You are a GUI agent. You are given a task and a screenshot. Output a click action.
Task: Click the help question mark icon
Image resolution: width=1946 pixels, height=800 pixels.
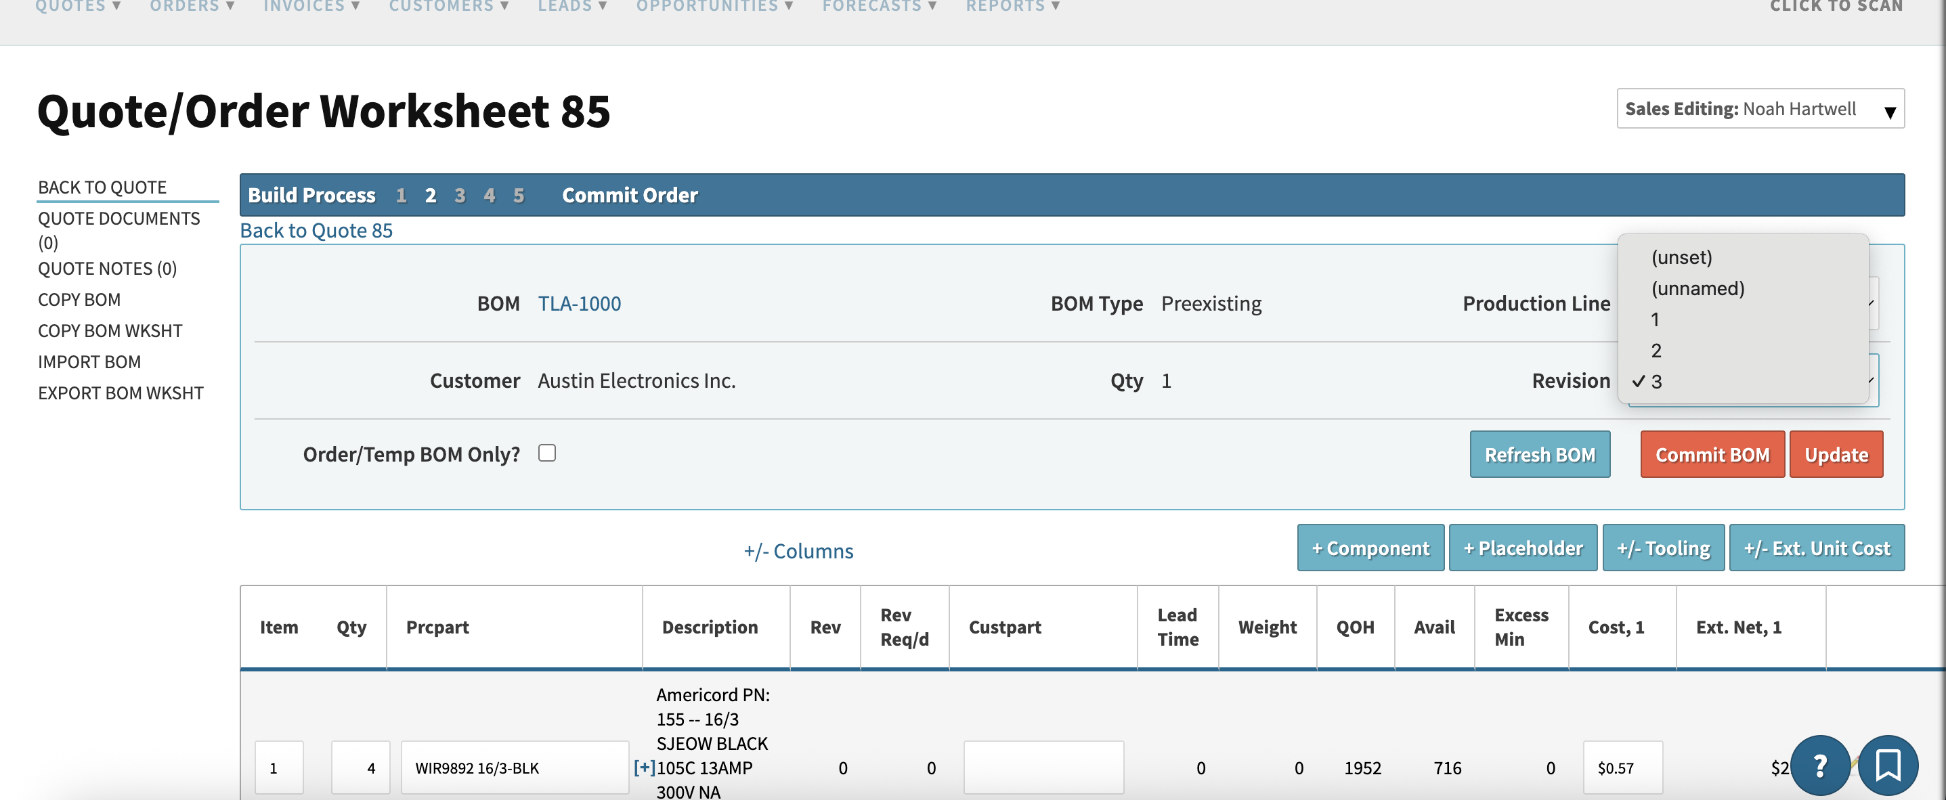pos(1820,765)
